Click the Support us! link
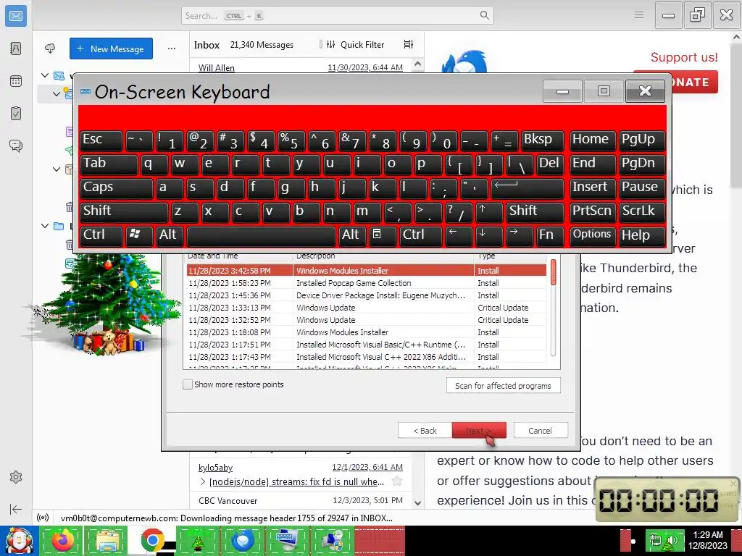Image resolution: width=742 pixels, height=556 pixels. (684, 57)
